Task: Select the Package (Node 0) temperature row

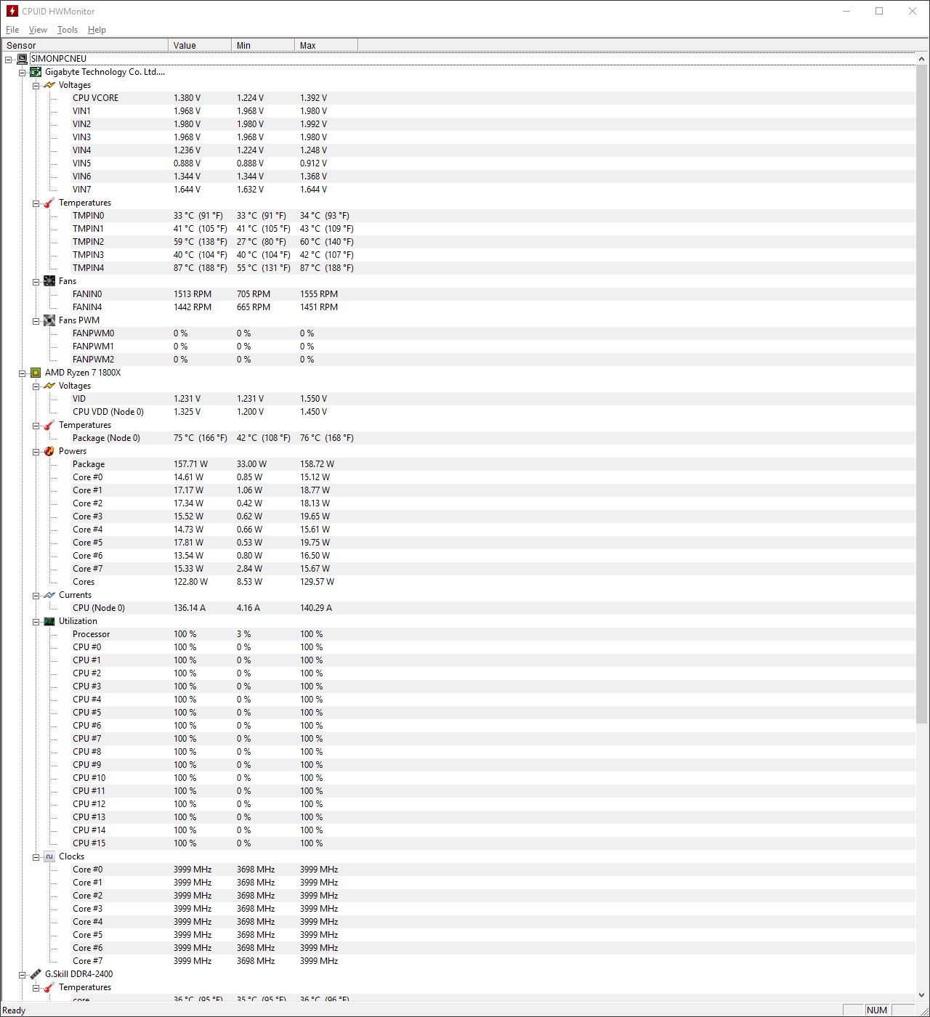Action: [x=458, y=438]
